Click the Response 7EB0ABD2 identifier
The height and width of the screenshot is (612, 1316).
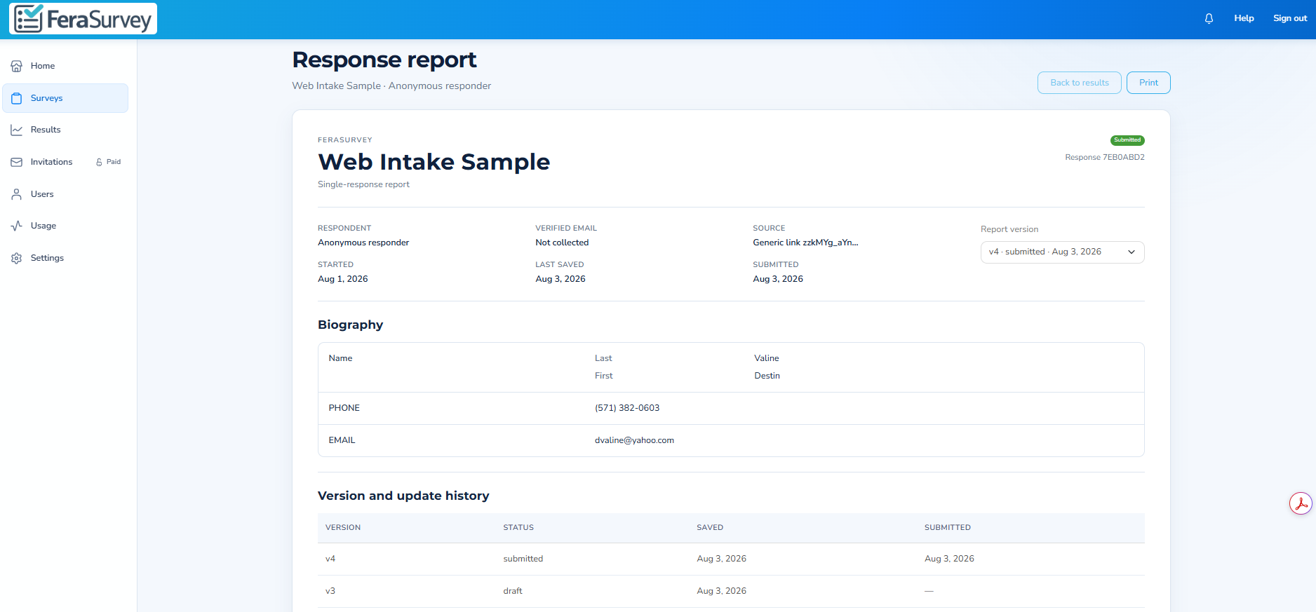(x=1105, y=157)
